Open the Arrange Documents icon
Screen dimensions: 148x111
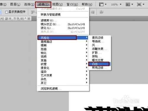[x=128, y=4]
